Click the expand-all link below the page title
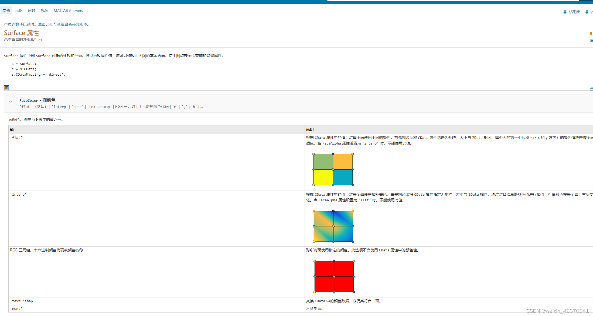The width and height of the screenshot is (593, 316). click(591, 40)
